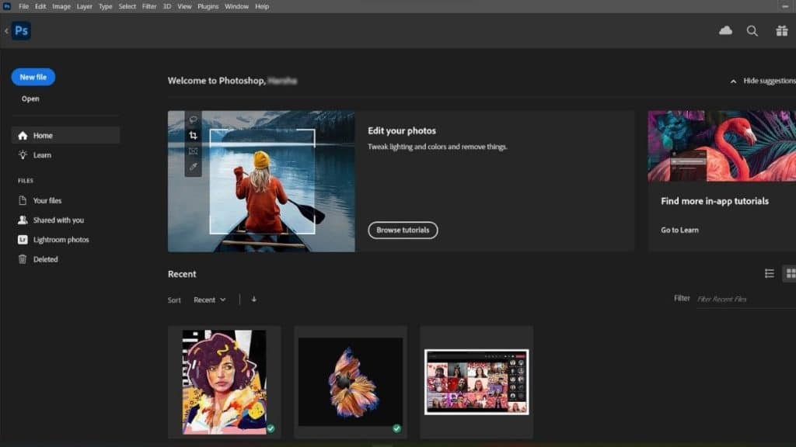This screenshot has width=796, height=447.
Task: Collapse suggestions with Hide suggestions chevron
Action: tap(733, 81)
